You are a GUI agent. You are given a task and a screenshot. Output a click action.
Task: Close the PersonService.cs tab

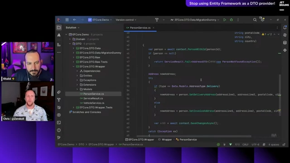[x=153, y=28]
